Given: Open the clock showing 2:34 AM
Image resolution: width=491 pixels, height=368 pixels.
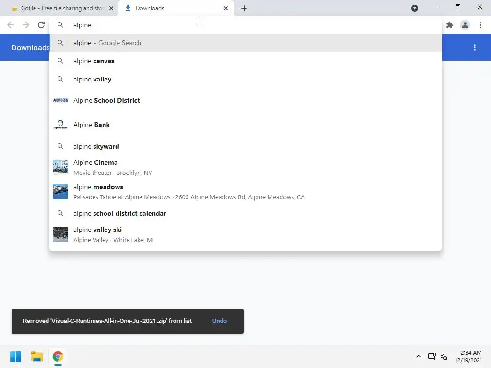Looking at the screenshot, I should pyautogui.click(x=468, y=356).
